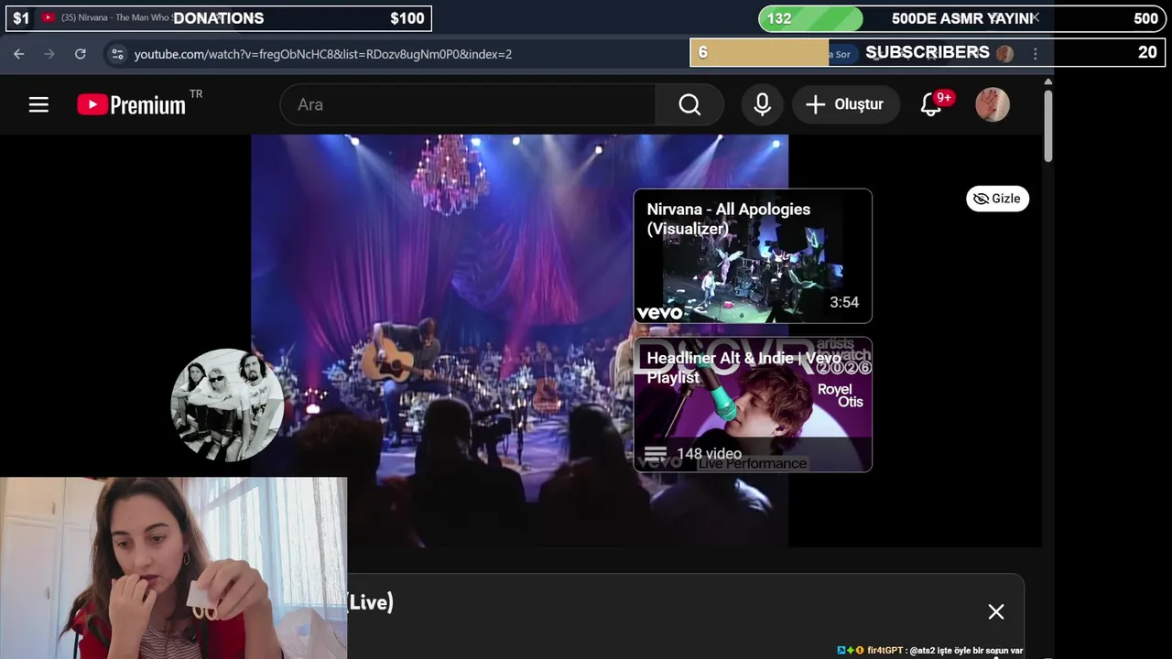The height and width of the screenshot is (659, 1172).
Task: Hide end-screen cards with Gizle button
Action: click(997, 199)
